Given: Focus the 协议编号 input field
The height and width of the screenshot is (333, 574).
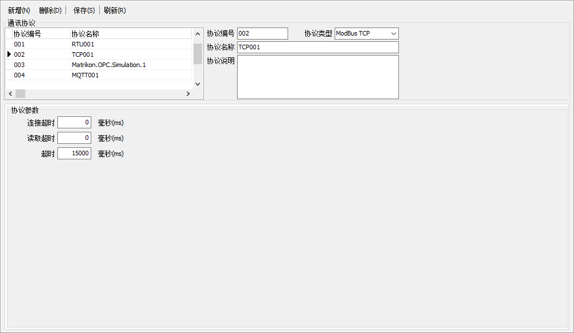Looking at the screenshot, I should (262, 33).
